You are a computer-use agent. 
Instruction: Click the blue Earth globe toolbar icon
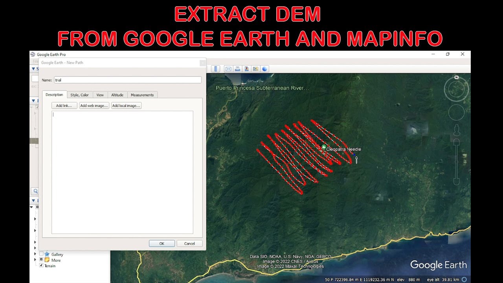(265, 69)
